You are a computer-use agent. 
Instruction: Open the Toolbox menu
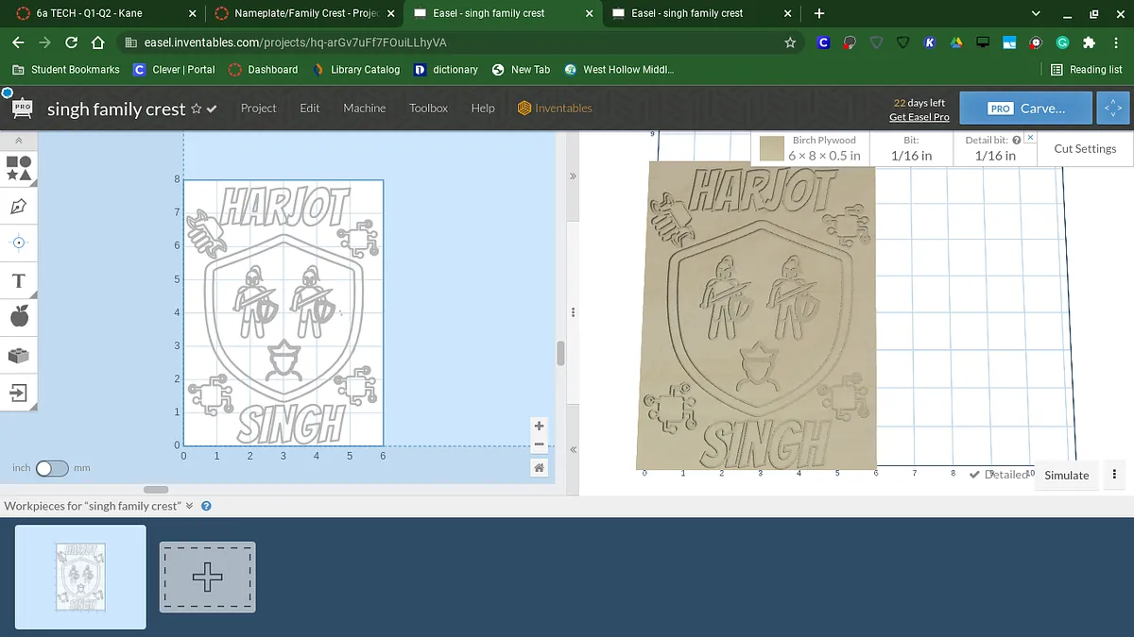(x=428, y=109)
